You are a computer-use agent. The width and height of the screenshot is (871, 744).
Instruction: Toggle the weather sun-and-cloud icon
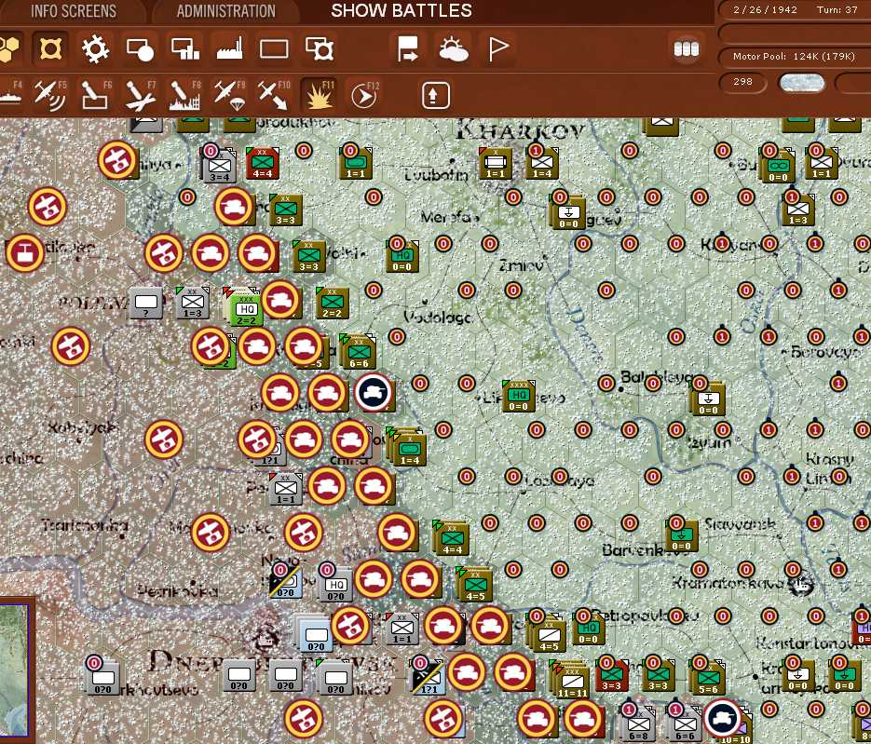(x=454, y=48)
